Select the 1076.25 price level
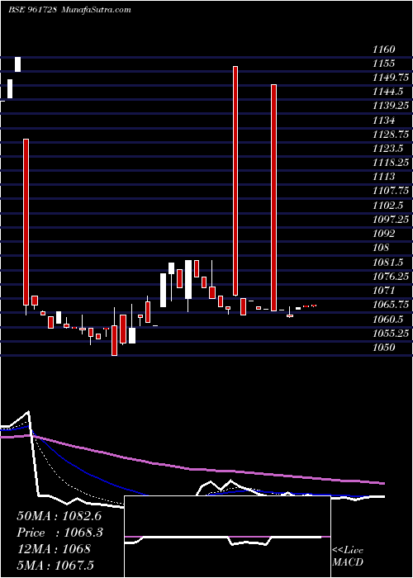Image resolution: width=413 pixels, height=578 pixels. pos(391,277)
